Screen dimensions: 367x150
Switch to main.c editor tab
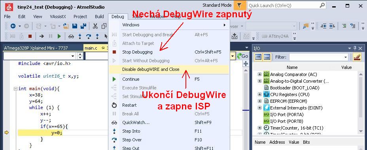pyautogui.click(x=91, y=48)
